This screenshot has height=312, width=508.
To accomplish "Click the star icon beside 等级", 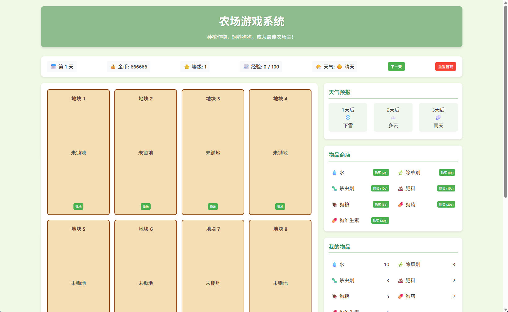I will (187, 67).
